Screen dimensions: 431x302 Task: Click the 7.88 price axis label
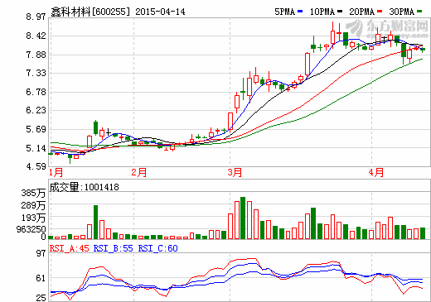click(36, 55)
